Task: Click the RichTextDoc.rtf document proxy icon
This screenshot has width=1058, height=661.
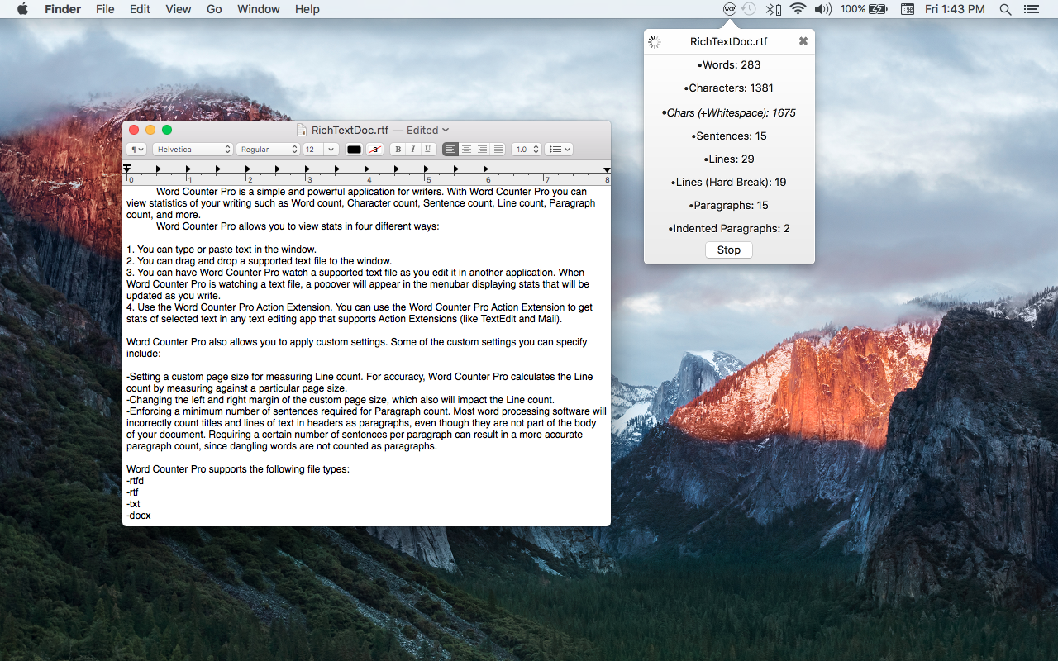Action: click(303, 130)
